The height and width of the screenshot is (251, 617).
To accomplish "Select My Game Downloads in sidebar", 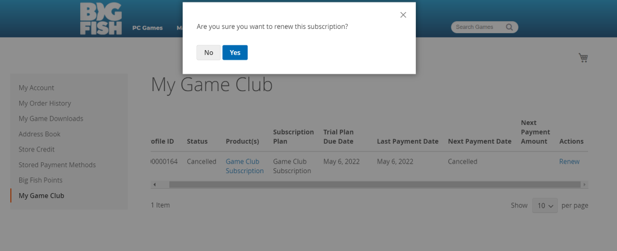I will coord(51,119).
